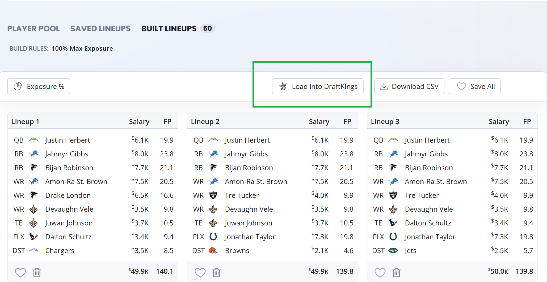Select Justin Herbert in Lineup 1
The height and width of the screenshot is (282, 547).
68,140
